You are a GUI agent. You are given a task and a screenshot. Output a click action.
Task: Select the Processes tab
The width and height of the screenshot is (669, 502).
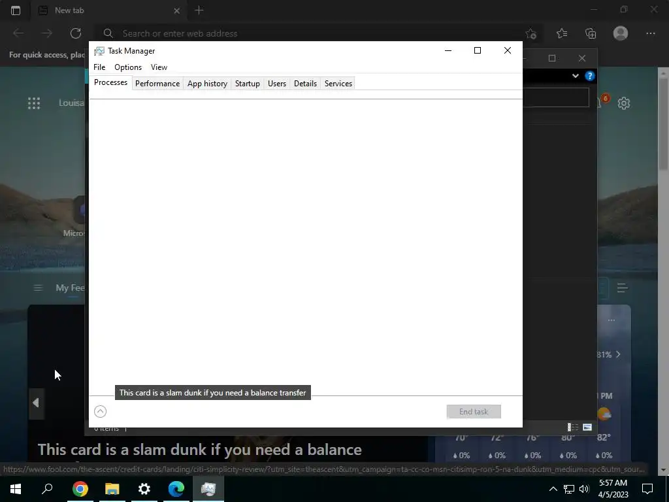[x=110, y=82]
